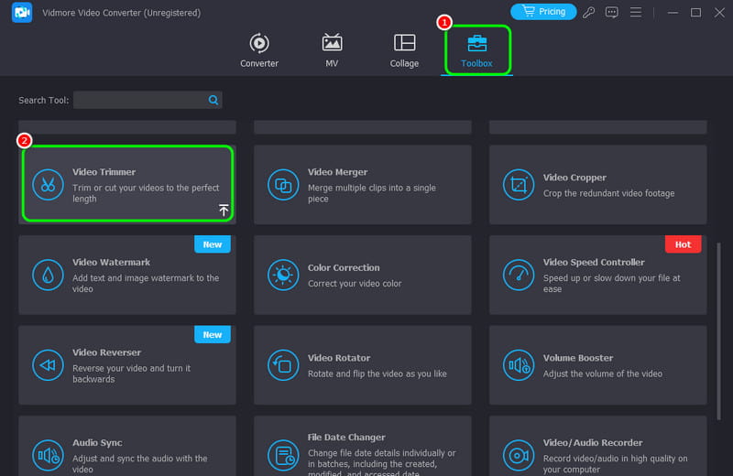Viewport: 733px width, 476px height.
Task: Click the pin-to-top arrow on Video Trimmer
Action: pos(224,211)
